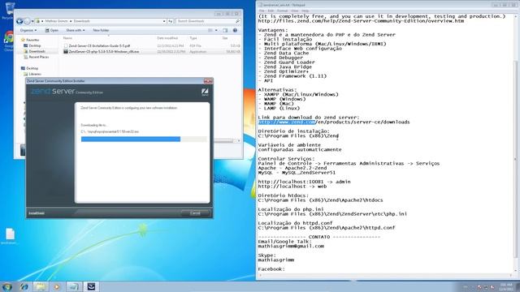Select Favorites in the navigation pane
The width and height of the screenshot is (520, 292).
pyautogui.click(x=30, y=40)
